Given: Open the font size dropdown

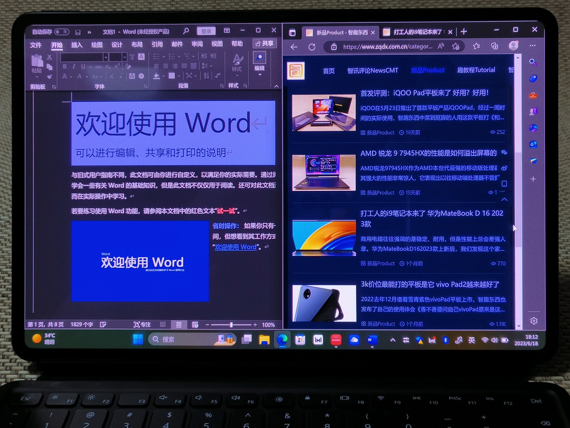Looking at the screenshot, I should coord(124,57).
